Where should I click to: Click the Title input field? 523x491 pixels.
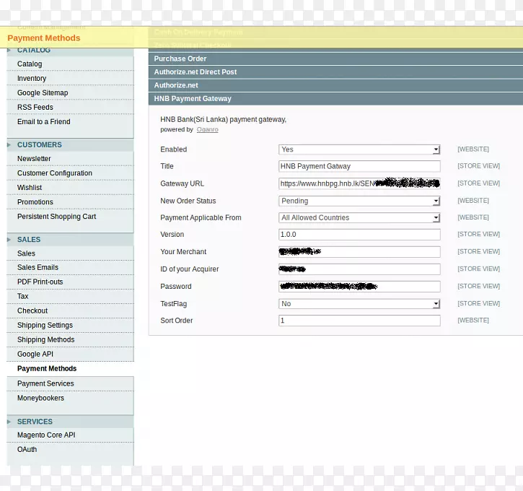359,166
